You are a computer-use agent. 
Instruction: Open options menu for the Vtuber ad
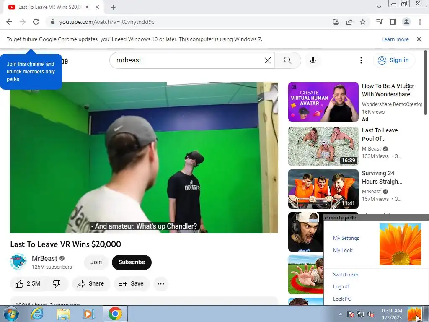click(x=409, y=87)
